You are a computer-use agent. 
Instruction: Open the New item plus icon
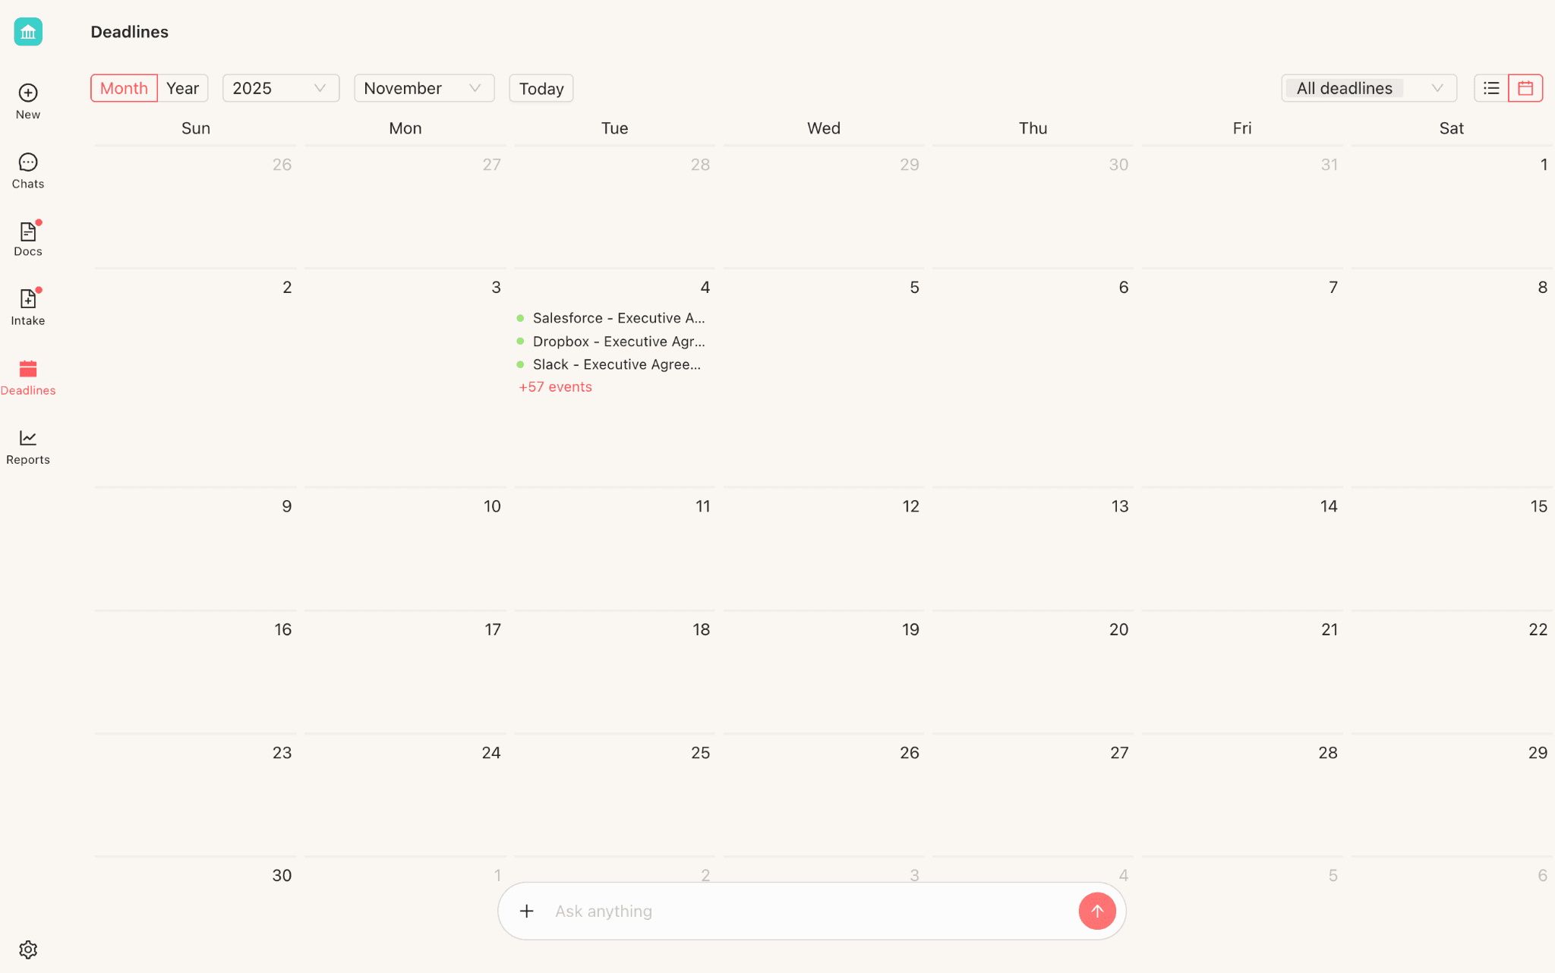(28, 93)
